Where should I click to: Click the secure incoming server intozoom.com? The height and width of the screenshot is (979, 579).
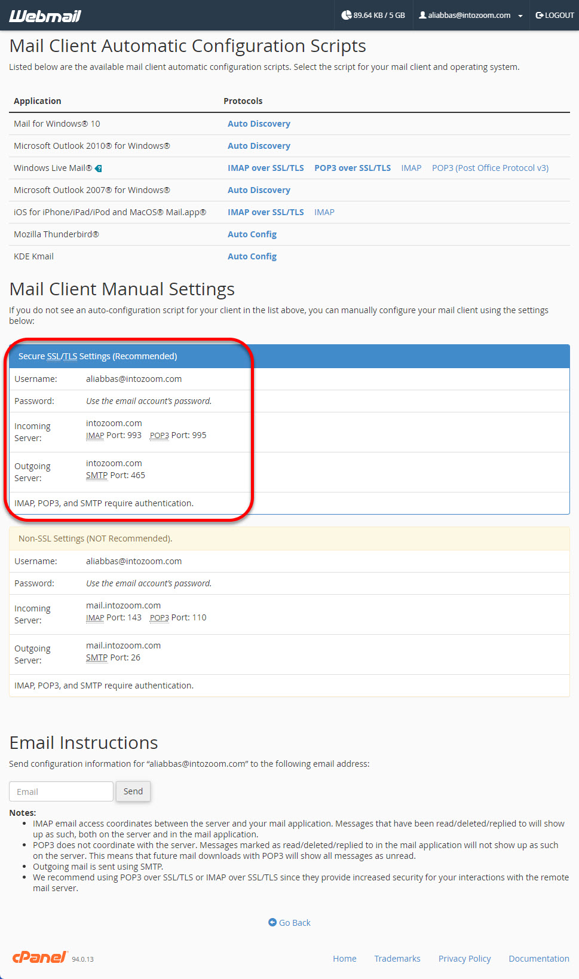pyautogui.click(x=114, y=423)
